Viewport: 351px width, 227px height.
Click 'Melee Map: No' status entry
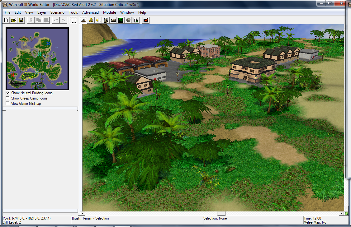pos(315,222)
